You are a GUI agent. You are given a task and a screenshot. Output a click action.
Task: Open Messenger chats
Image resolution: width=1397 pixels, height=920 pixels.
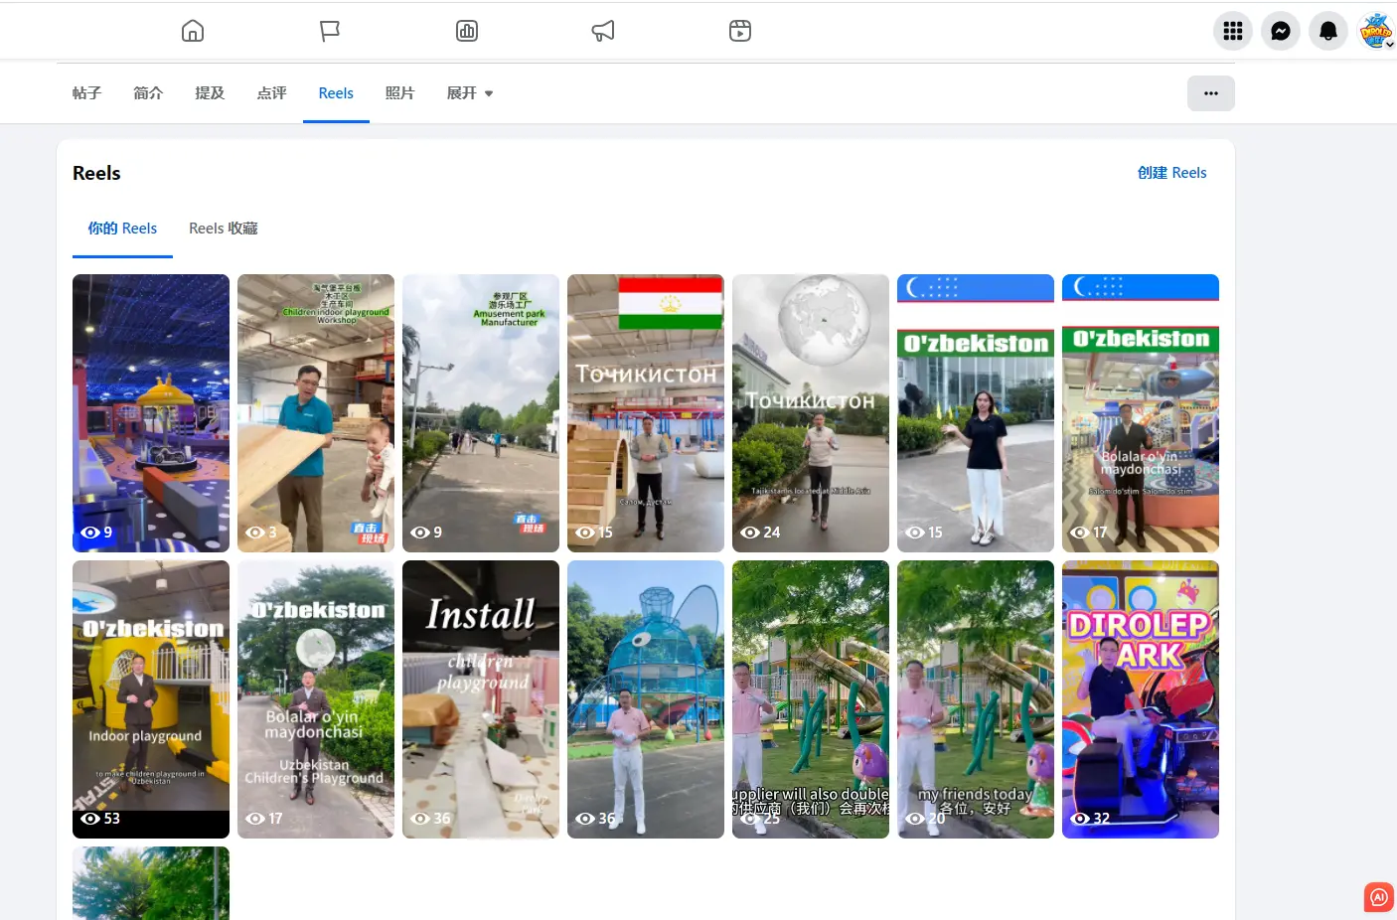(1281, 31)
